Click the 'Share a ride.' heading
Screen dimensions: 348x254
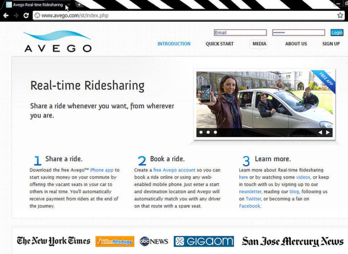(64, 159)
